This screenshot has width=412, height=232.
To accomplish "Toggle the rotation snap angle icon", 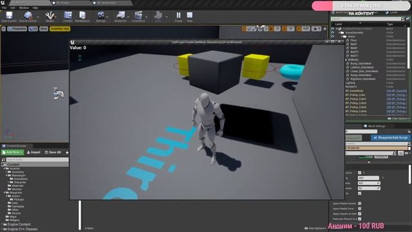I will (284, 28).
